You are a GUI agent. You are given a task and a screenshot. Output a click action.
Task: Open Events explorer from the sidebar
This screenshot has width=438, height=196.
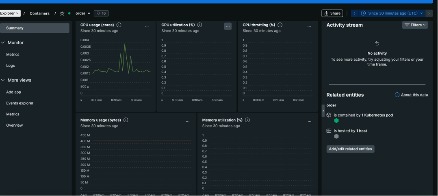click(20, 103)
